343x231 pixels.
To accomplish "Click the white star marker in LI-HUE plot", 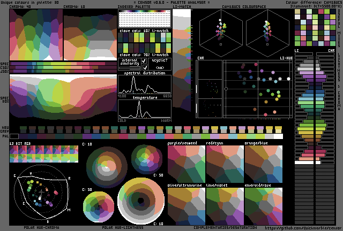I will 288,79.
